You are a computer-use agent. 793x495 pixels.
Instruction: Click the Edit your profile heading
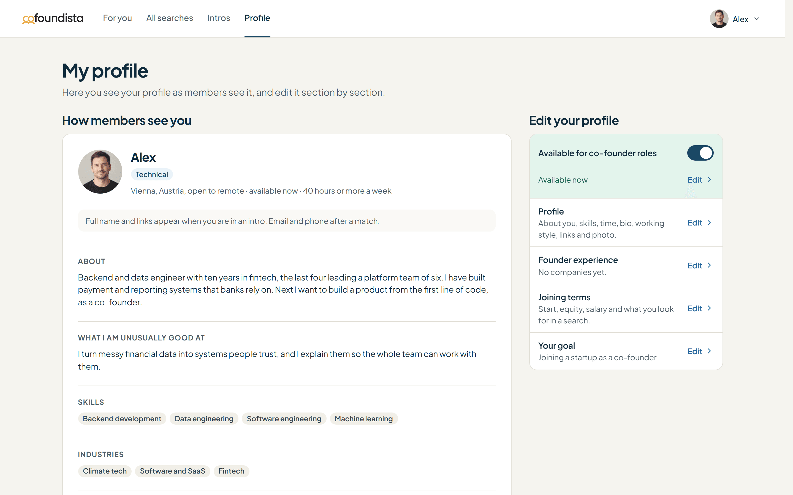tap(574, 120)
